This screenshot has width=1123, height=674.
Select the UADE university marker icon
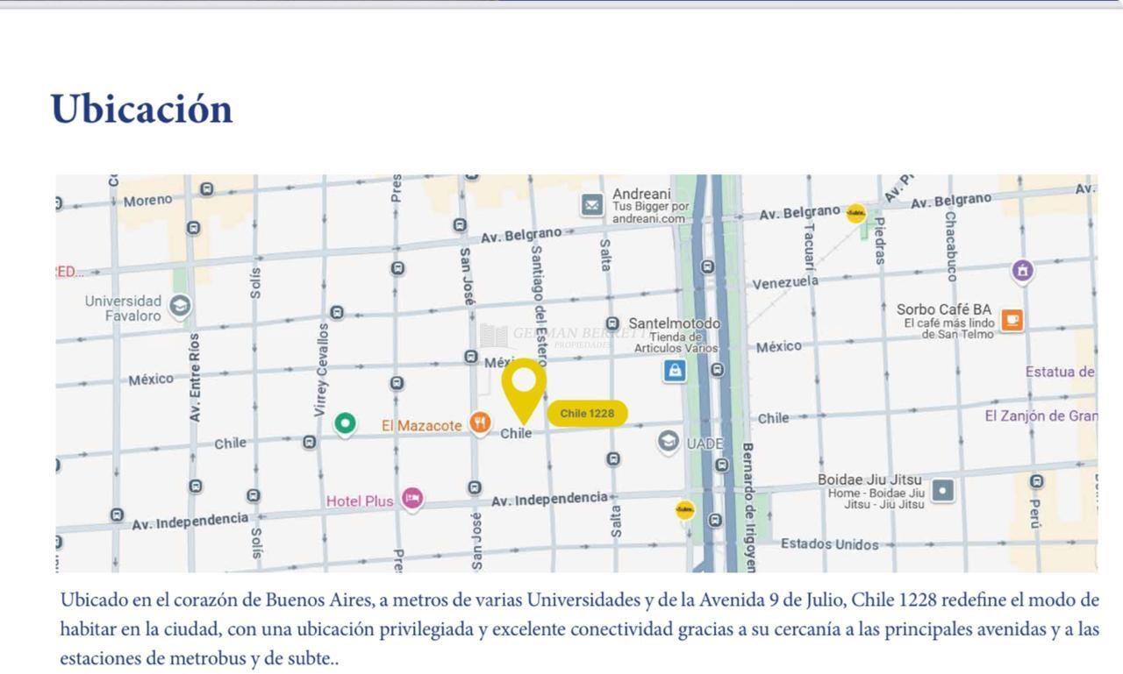click(669, 441)
